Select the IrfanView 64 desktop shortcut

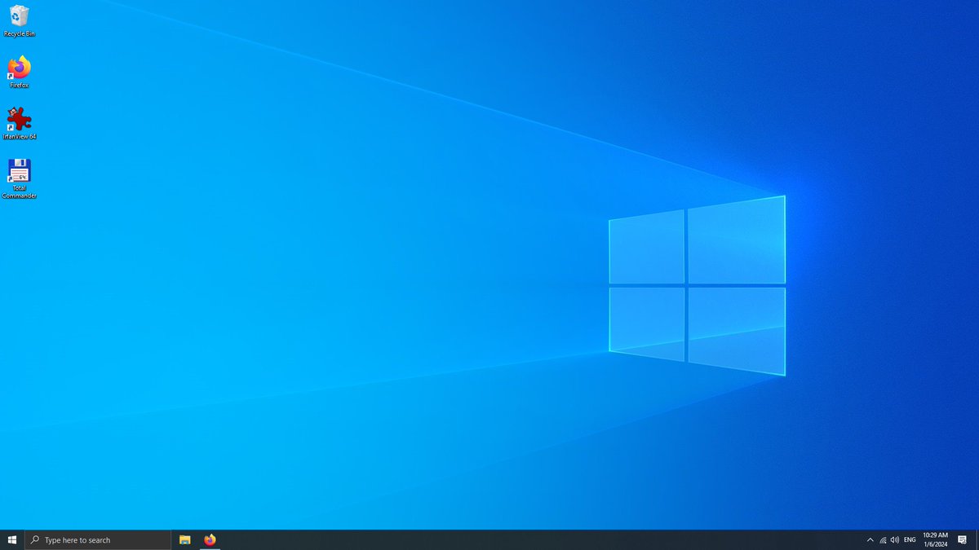(19, 123)
